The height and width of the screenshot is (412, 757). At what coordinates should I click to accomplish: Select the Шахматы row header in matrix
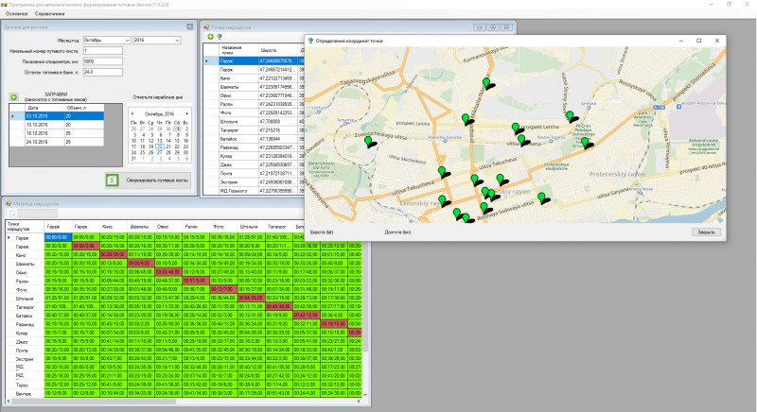(25, 264)
